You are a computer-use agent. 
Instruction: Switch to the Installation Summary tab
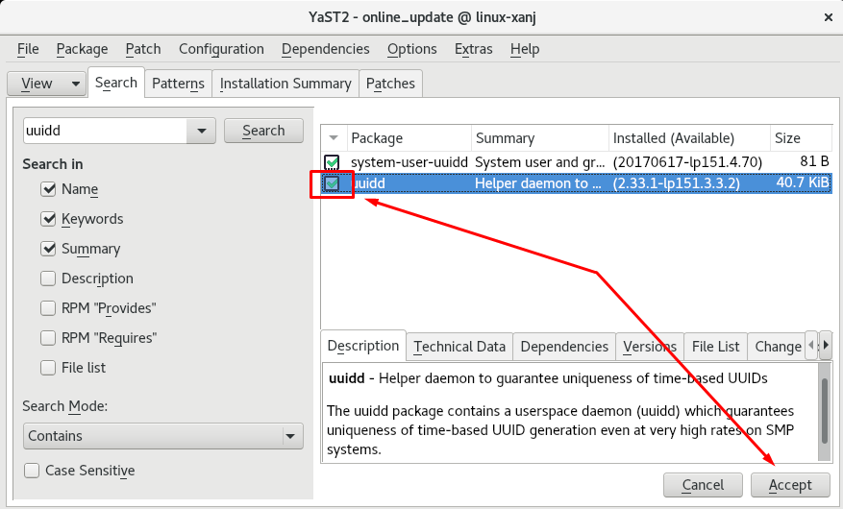click(285, 84)
